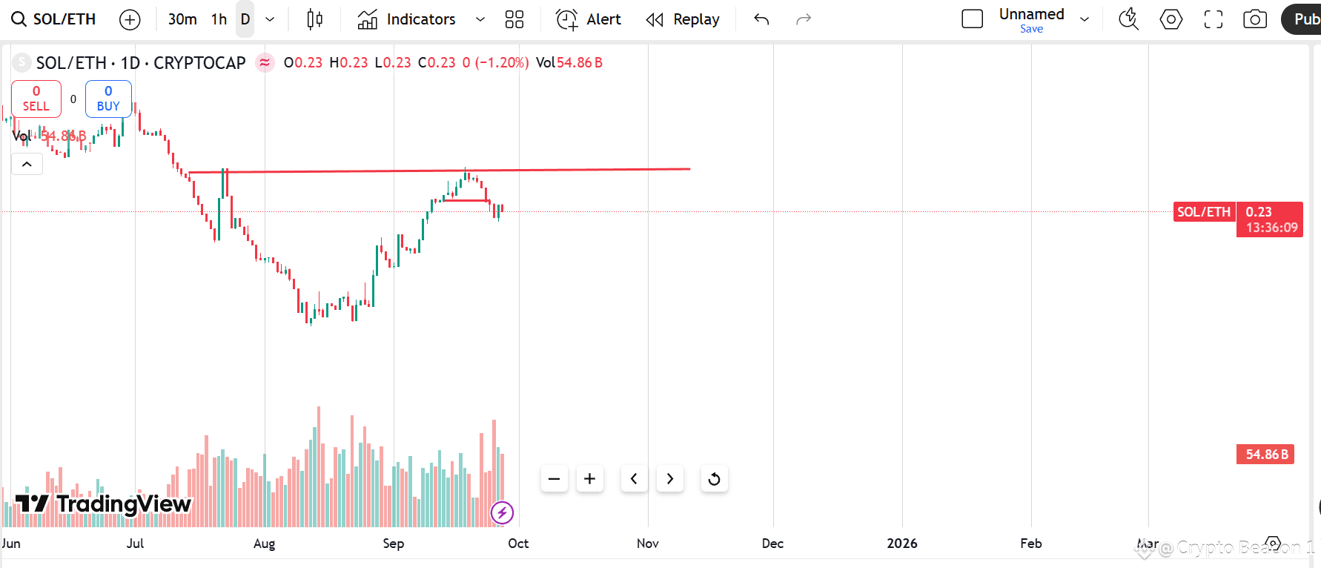
Task: Enter fullscreen mode
Action: [x=1214, y=20]
